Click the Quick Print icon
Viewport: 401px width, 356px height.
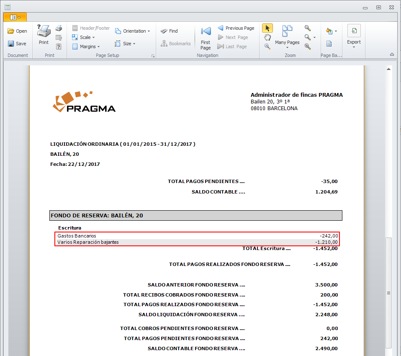click(x=59, y=28)
